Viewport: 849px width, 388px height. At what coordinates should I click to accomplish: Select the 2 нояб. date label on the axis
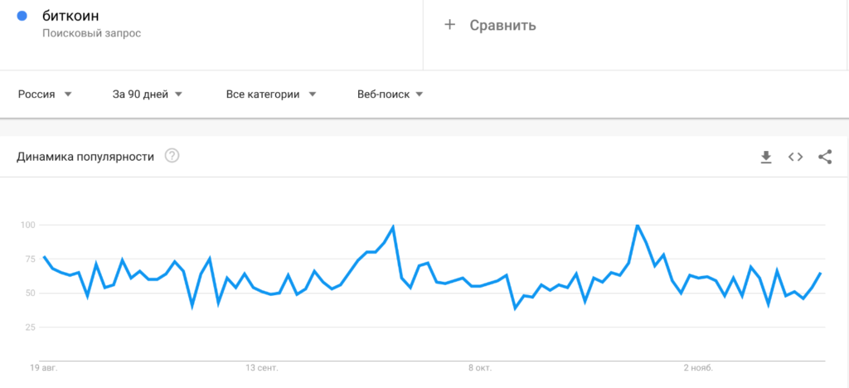[698, 368]
